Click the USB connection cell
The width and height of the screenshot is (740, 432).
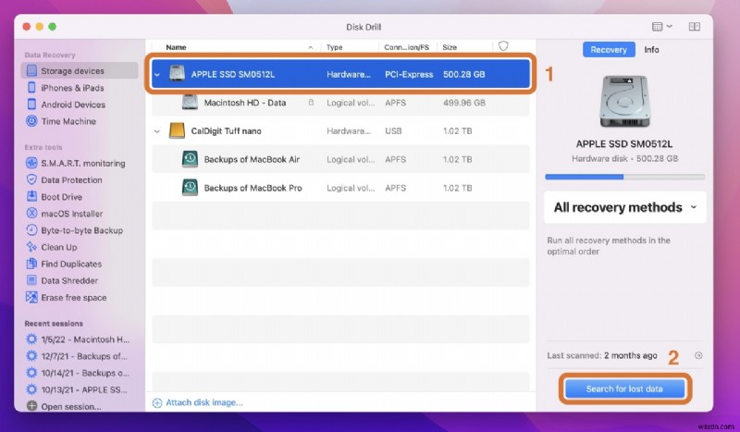point(393,131)
